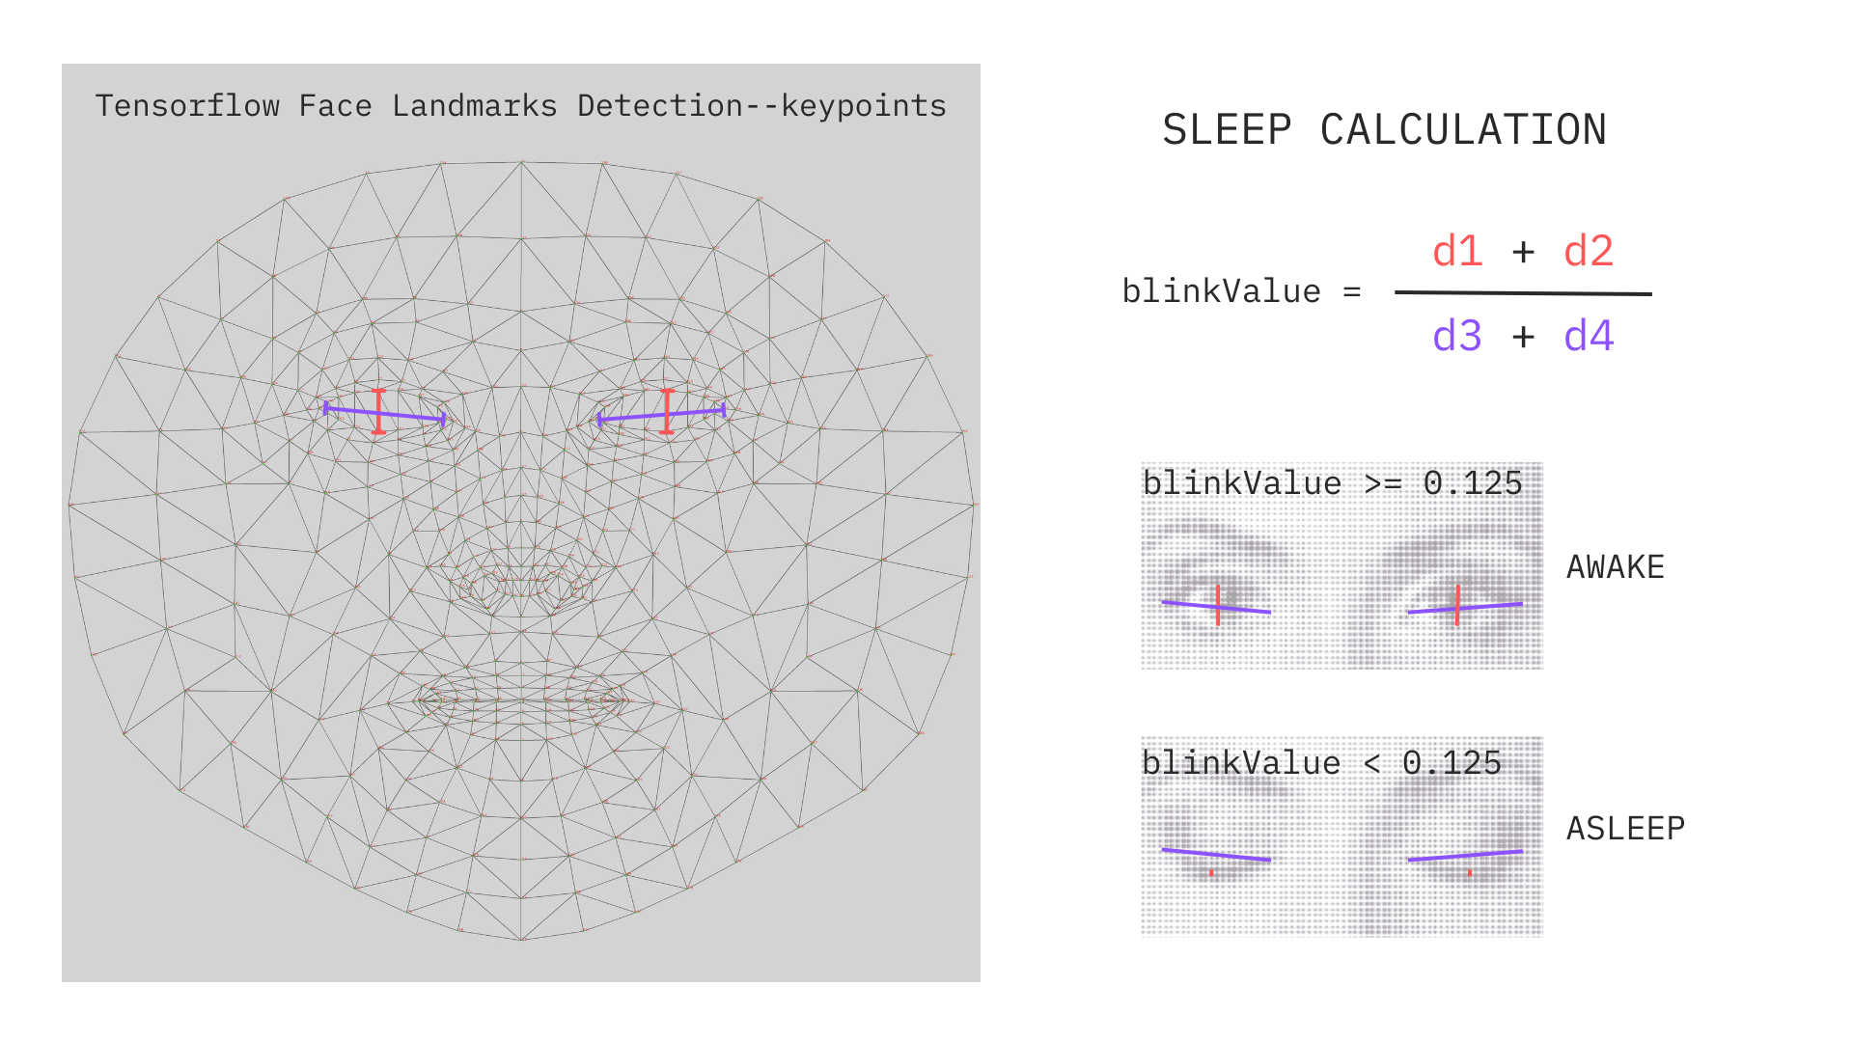Click the asleep thumbnail's left purple eye line

1216,855
